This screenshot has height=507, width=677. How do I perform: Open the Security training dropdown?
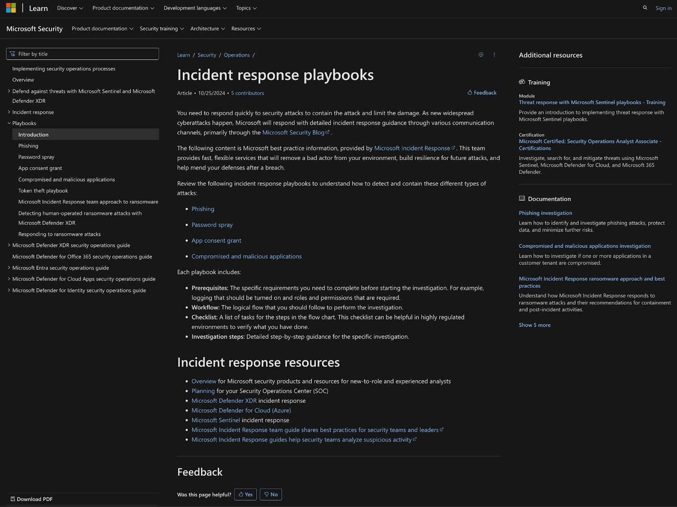[162, 29]
